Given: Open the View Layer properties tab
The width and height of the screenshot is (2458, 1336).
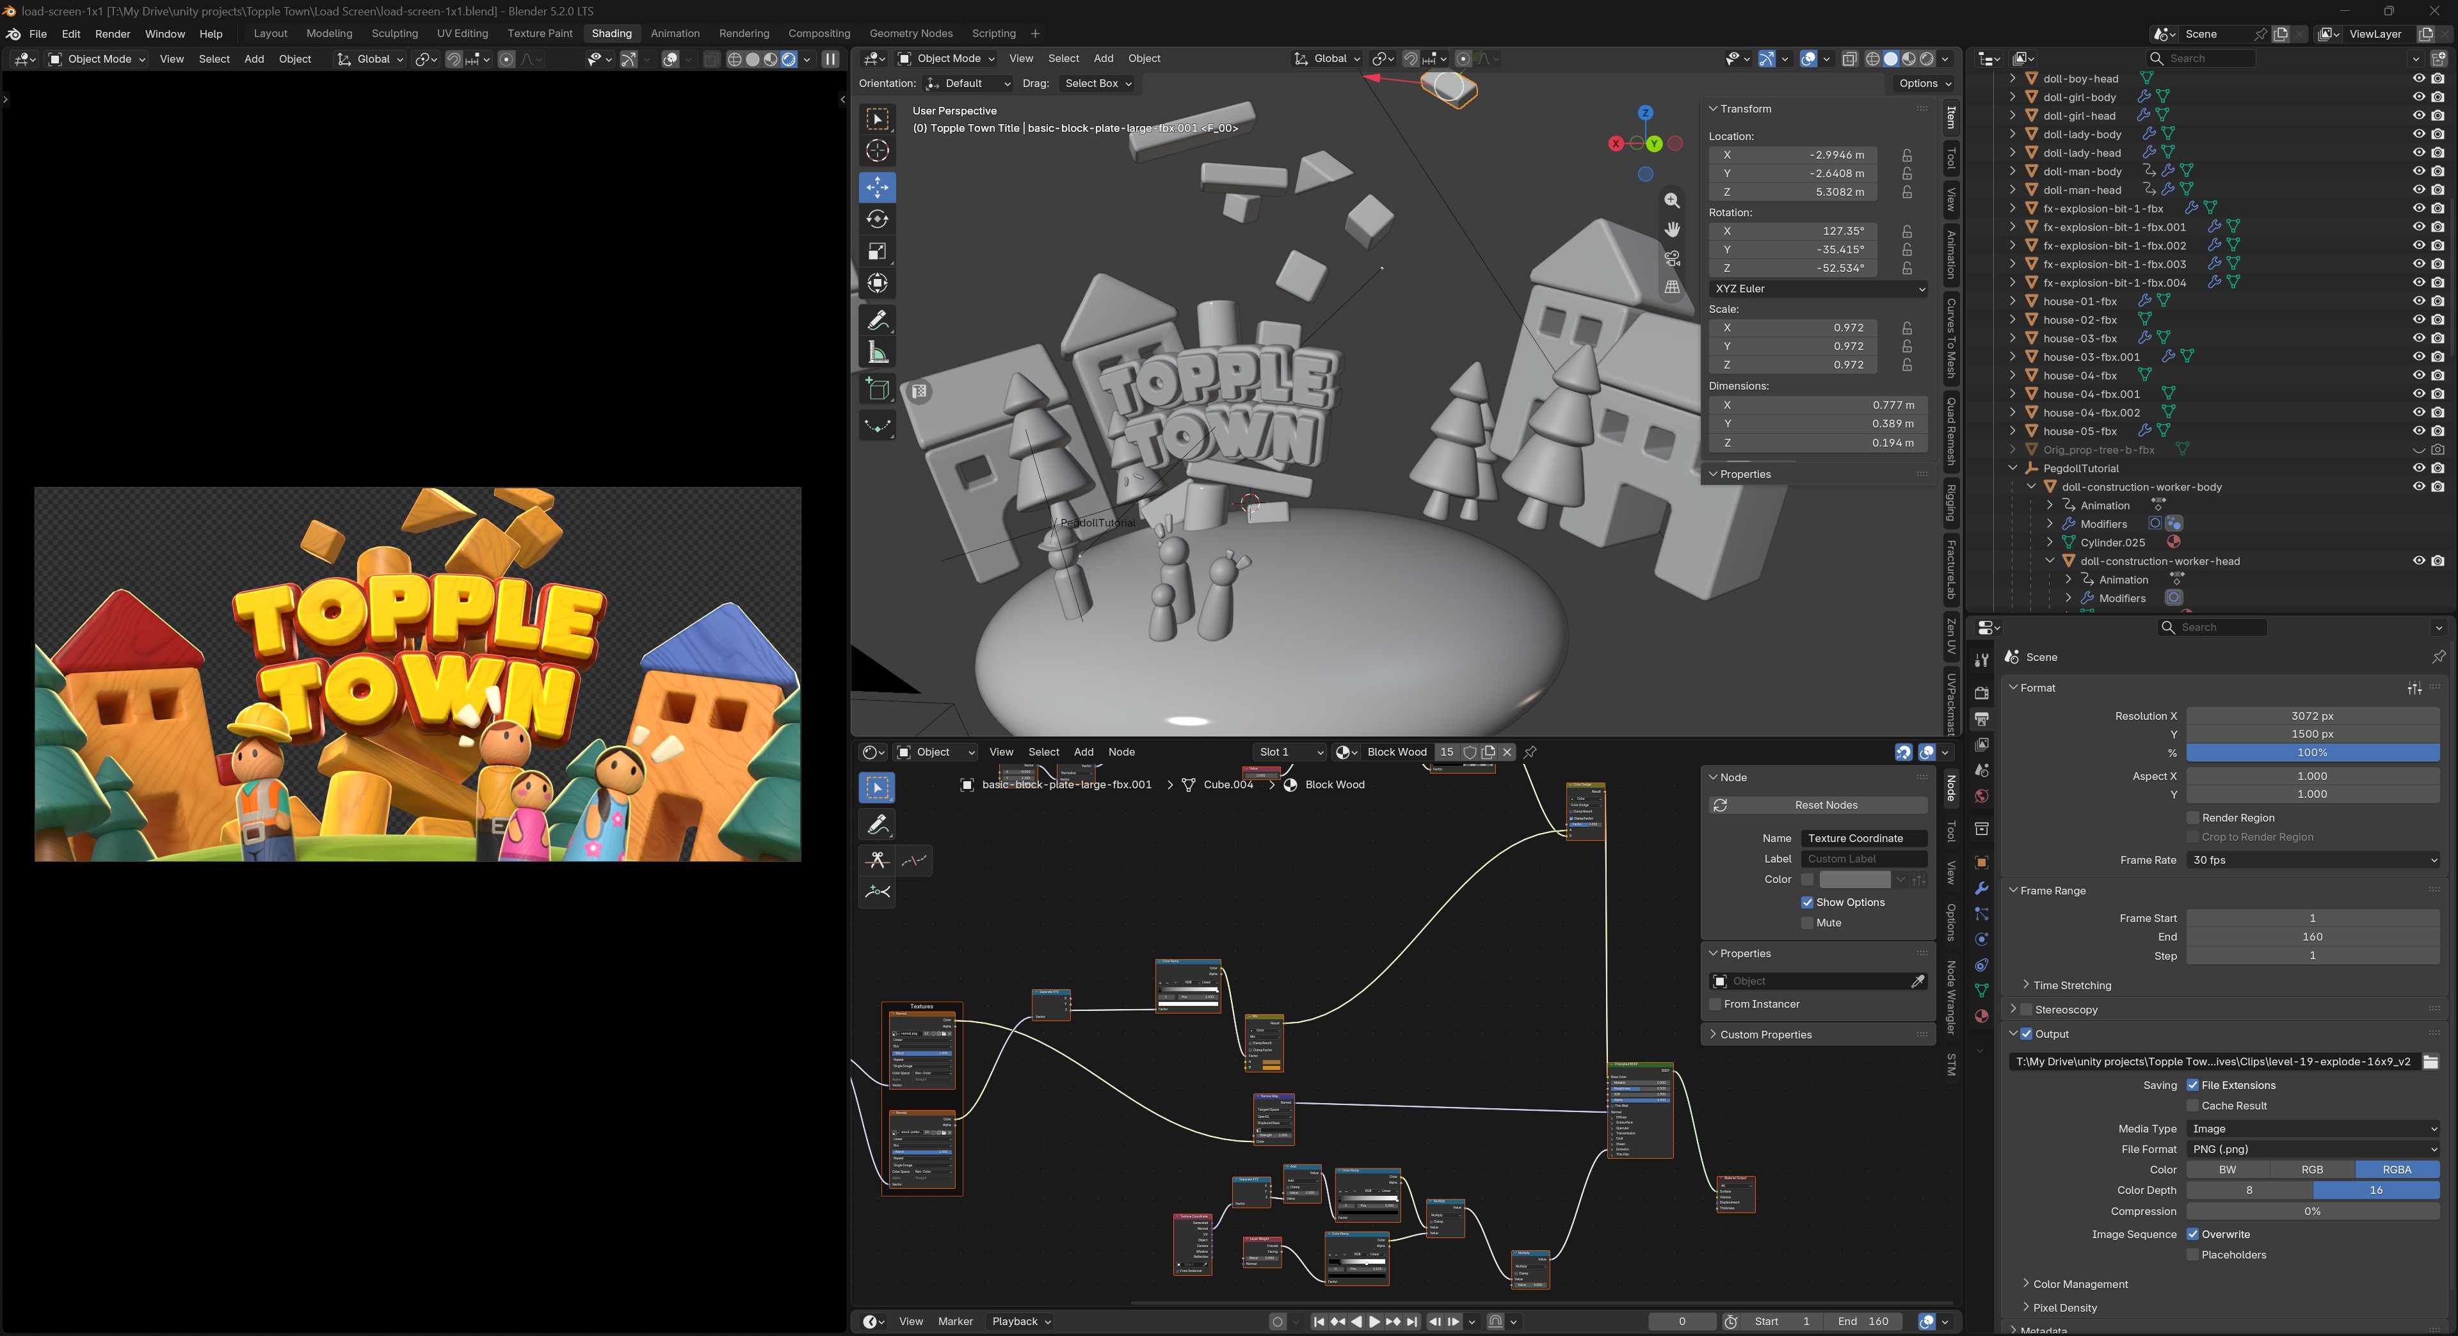Looking at the screenshot, I should pyautogui.click(x=1981, y=744).
